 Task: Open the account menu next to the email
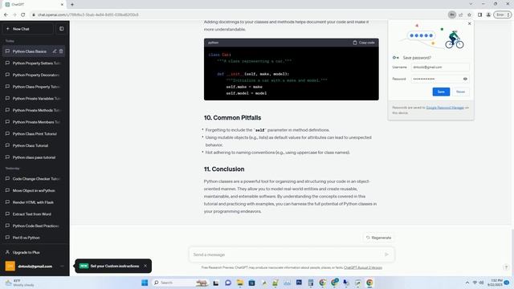coord(62,266)
